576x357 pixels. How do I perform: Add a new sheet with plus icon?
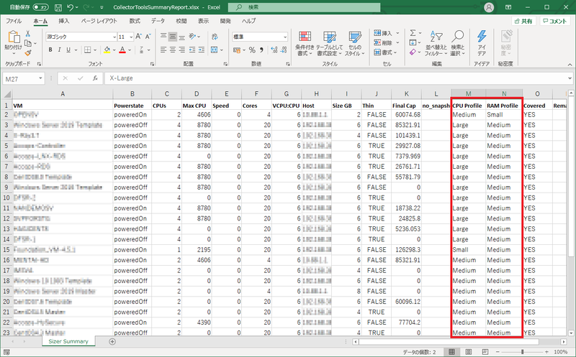coord(112,342)
